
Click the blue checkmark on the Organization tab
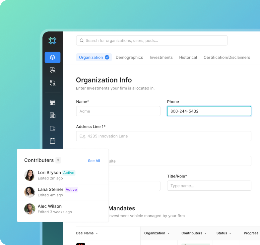(107, 57)
